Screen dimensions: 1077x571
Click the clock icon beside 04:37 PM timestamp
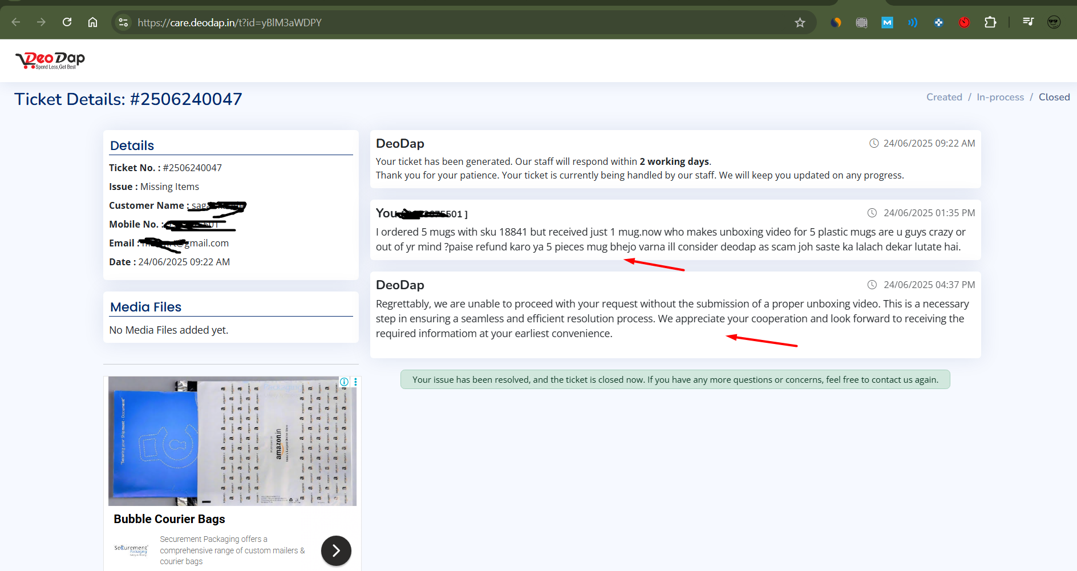point(872,285)
